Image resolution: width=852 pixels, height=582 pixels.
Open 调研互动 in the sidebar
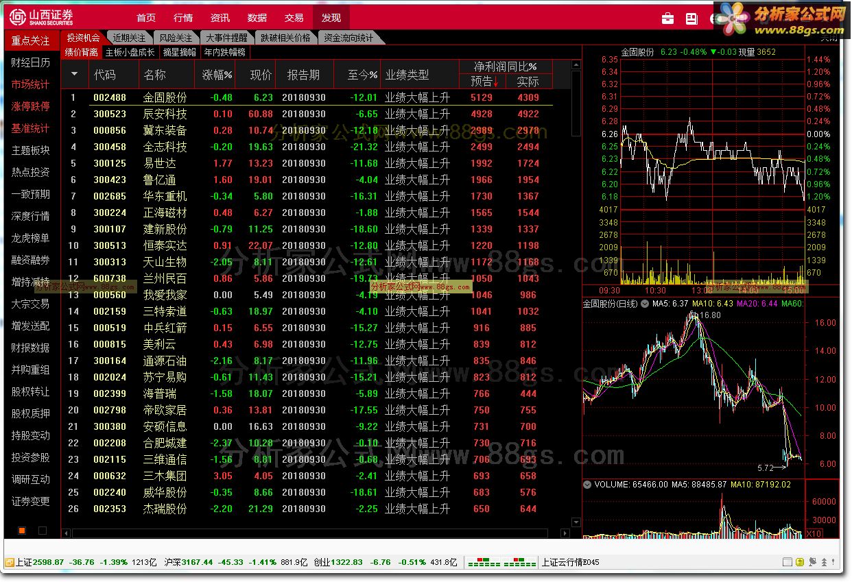click(31, 479)
